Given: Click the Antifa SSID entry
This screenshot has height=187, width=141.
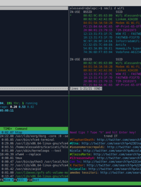Looking at the screenshot, I should point(121,45).
